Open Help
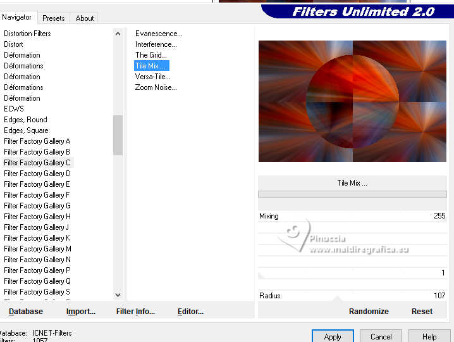 429,336
